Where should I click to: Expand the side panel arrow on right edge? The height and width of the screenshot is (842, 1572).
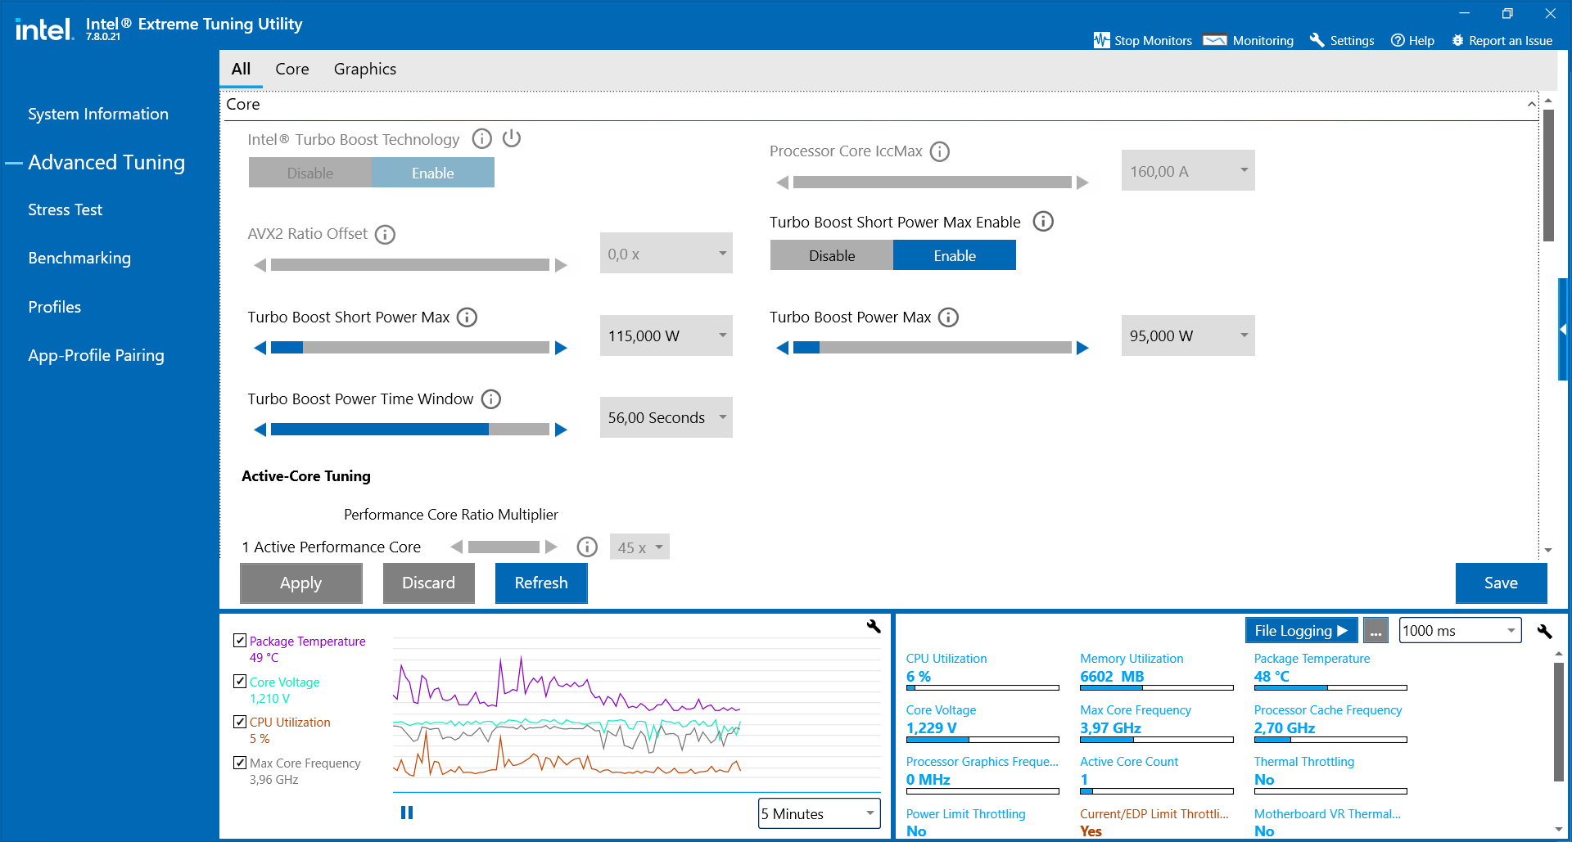tap(1564, 329)
